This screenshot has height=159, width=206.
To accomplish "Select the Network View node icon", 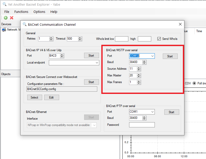I will coord(4,30).
